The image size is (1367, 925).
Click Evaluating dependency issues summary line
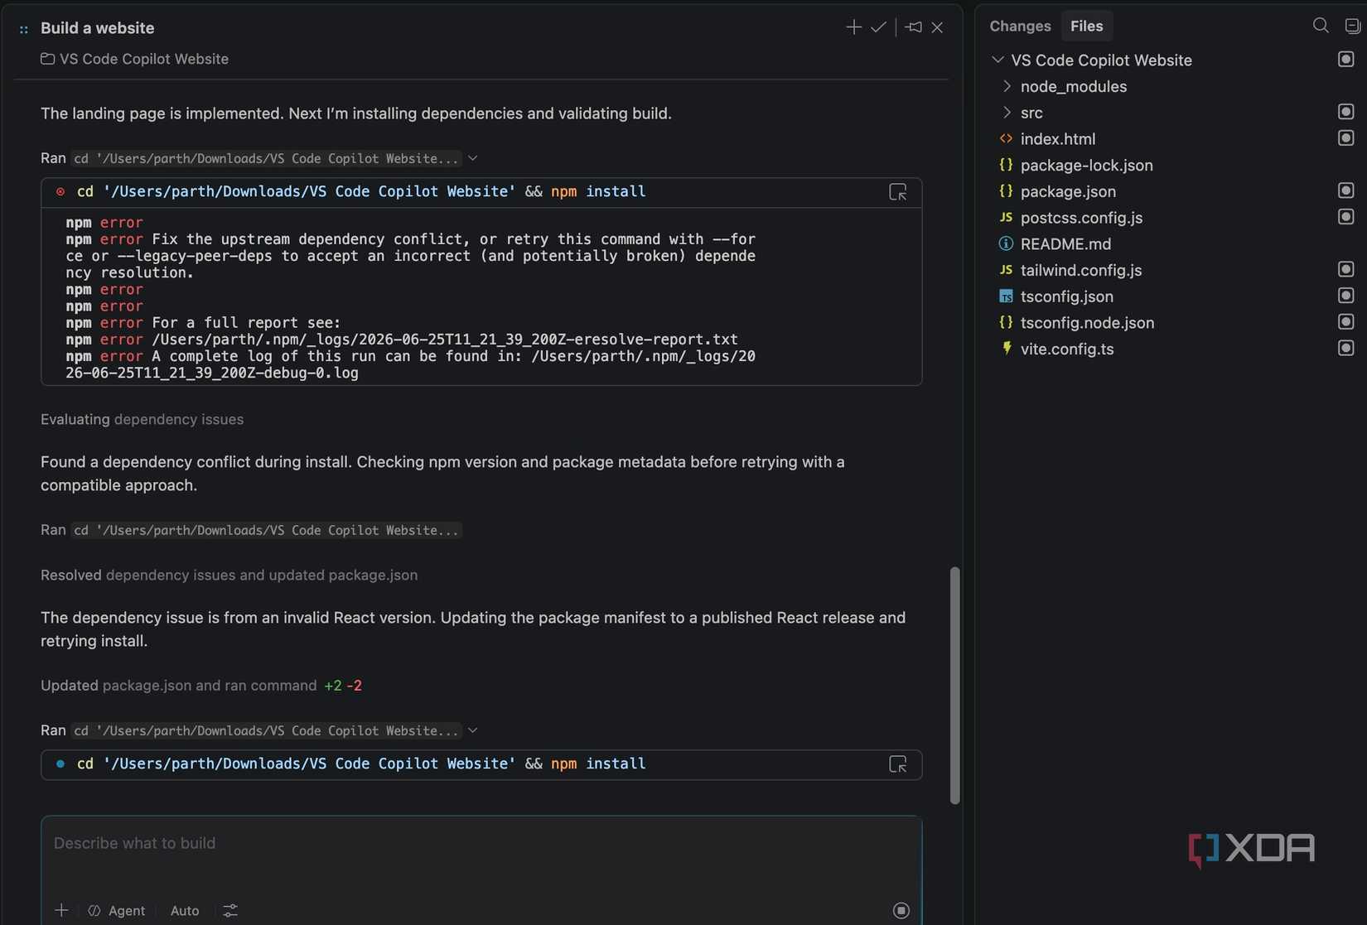click(142, 419)
